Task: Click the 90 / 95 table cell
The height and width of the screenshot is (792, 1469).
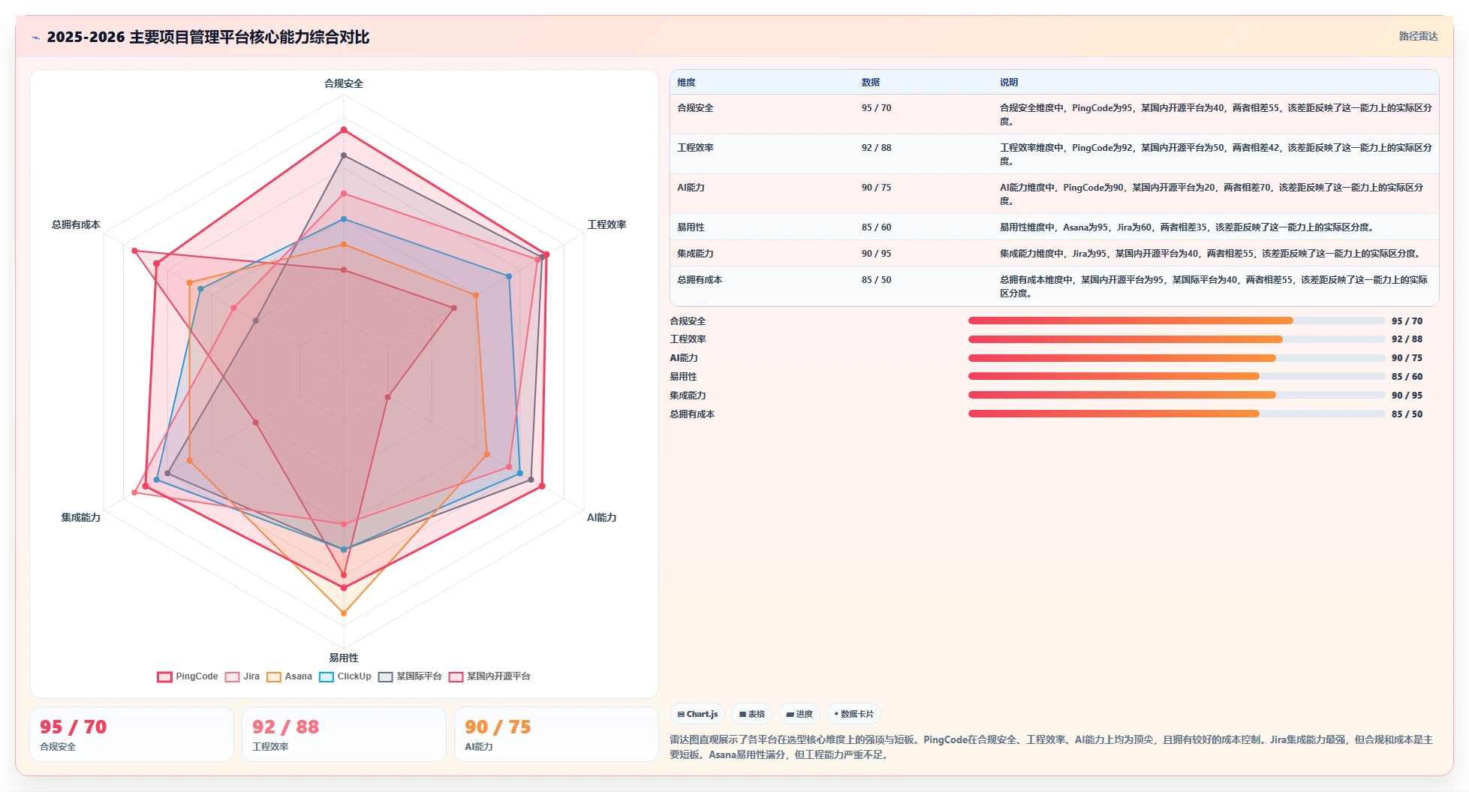Action: click(876, 254)
